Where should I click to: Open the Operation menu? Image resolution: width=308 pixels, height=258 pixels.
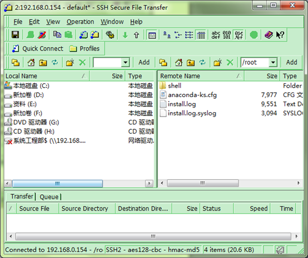tap(81, 22)
